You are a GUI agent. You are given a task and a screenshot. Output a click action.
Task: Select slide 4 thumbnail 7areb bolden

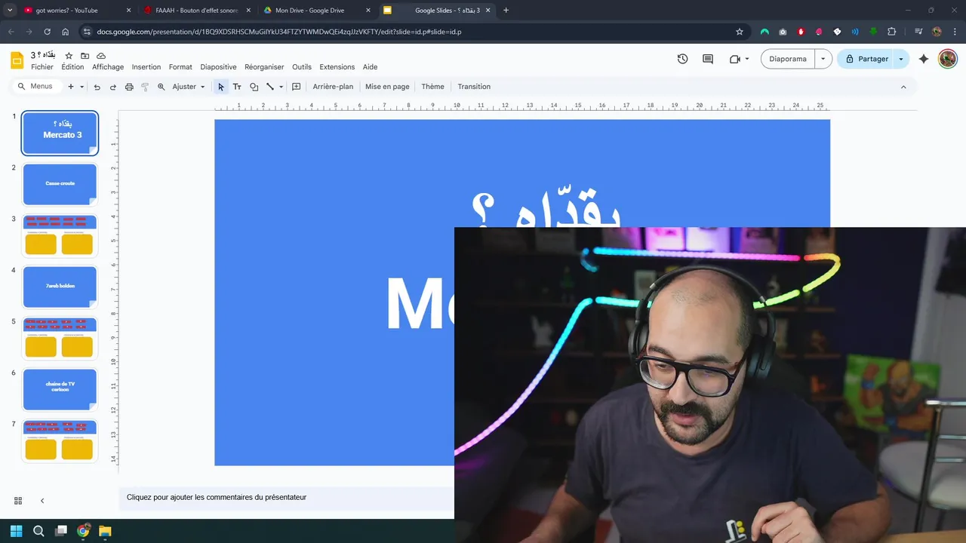[60, 287]
